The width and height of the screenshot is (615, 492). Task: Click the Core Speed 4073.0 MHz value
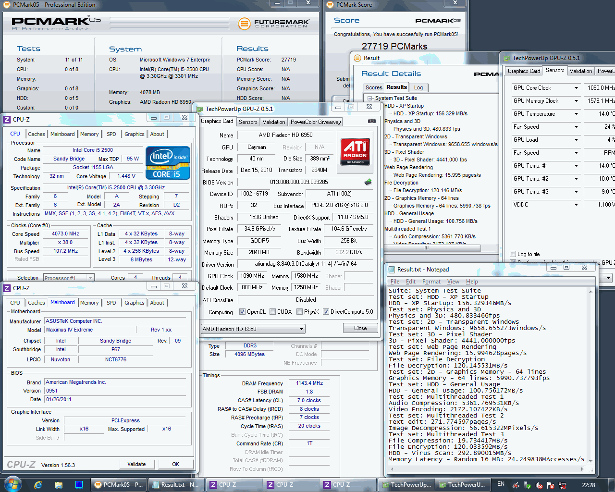[65, 234]
